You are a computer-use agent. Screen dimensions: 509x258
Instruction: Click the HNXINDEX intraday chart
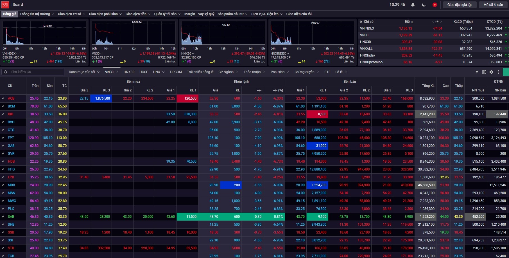coord(313,33)
